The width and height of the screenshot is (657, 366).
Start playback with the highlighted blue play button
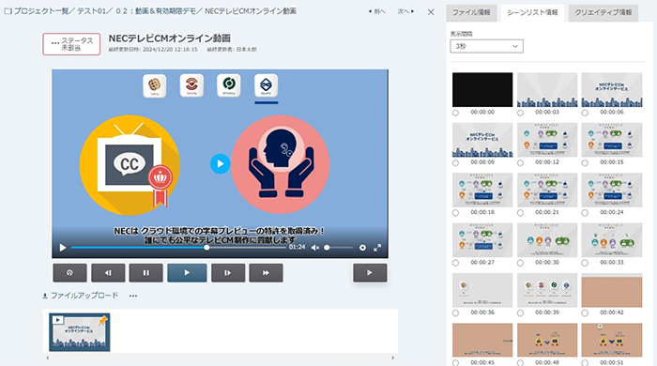click(x=187, y=272)
